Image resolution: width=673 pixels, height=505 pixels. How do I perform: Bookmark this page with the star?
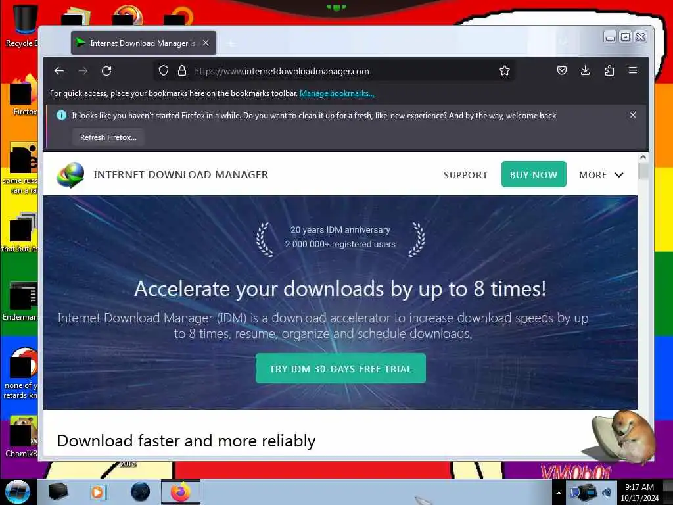[504, 71]
